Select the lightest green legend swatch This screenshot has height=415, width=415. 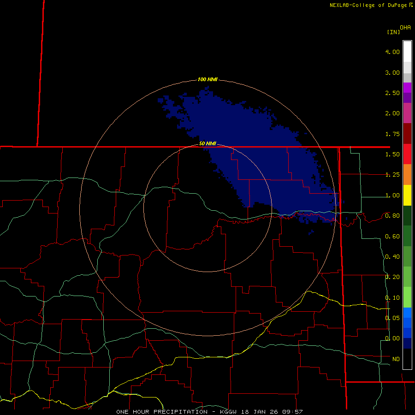[x=407, y=297]
